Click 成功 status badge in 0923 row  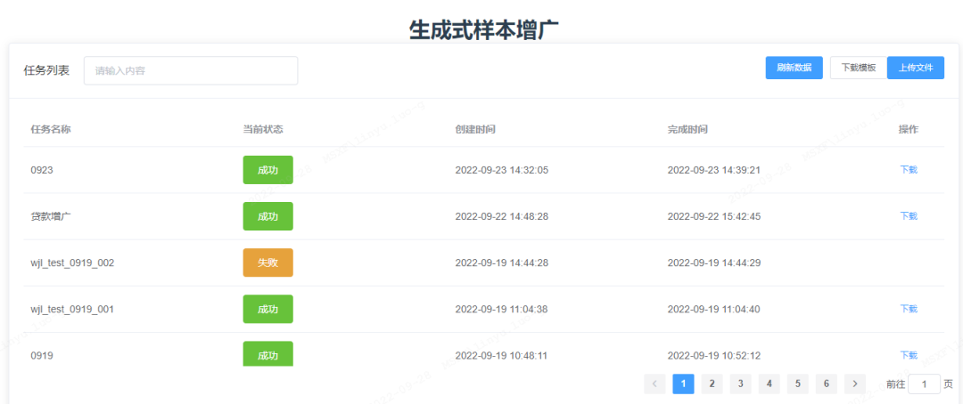click(267, 170)
